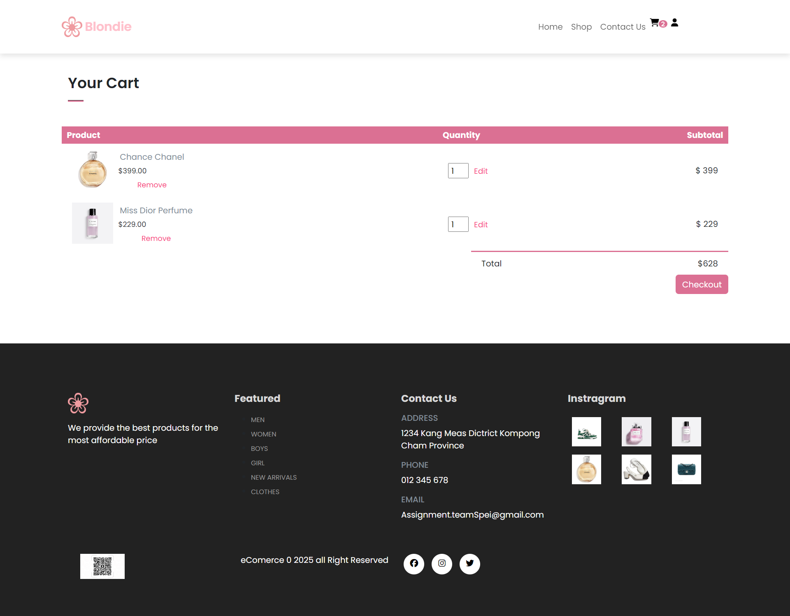Screen dimensions: 790x616
Task: Open Contact Us in navigation bar
Action: point(623,27)
